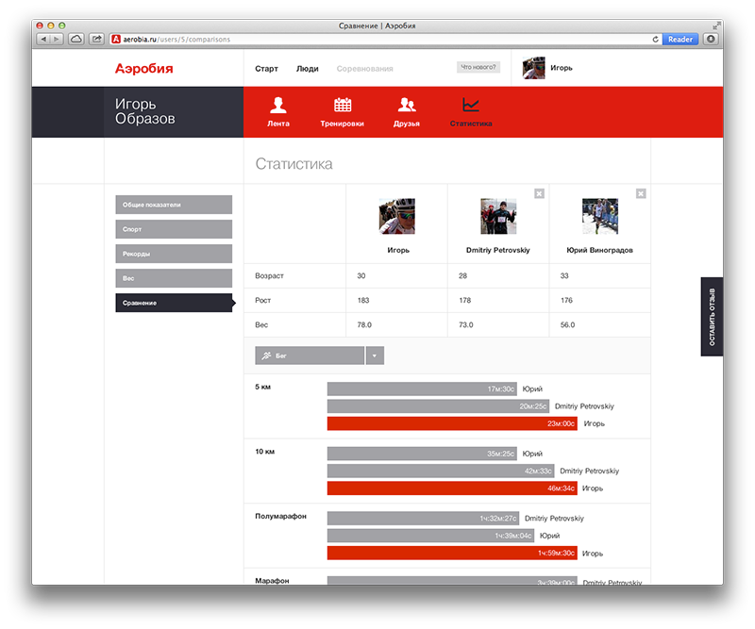Image resolution: width=755 pixels, height=629 pixels.
Task: Click the browser back arrow
Action: tap(43, 39)
